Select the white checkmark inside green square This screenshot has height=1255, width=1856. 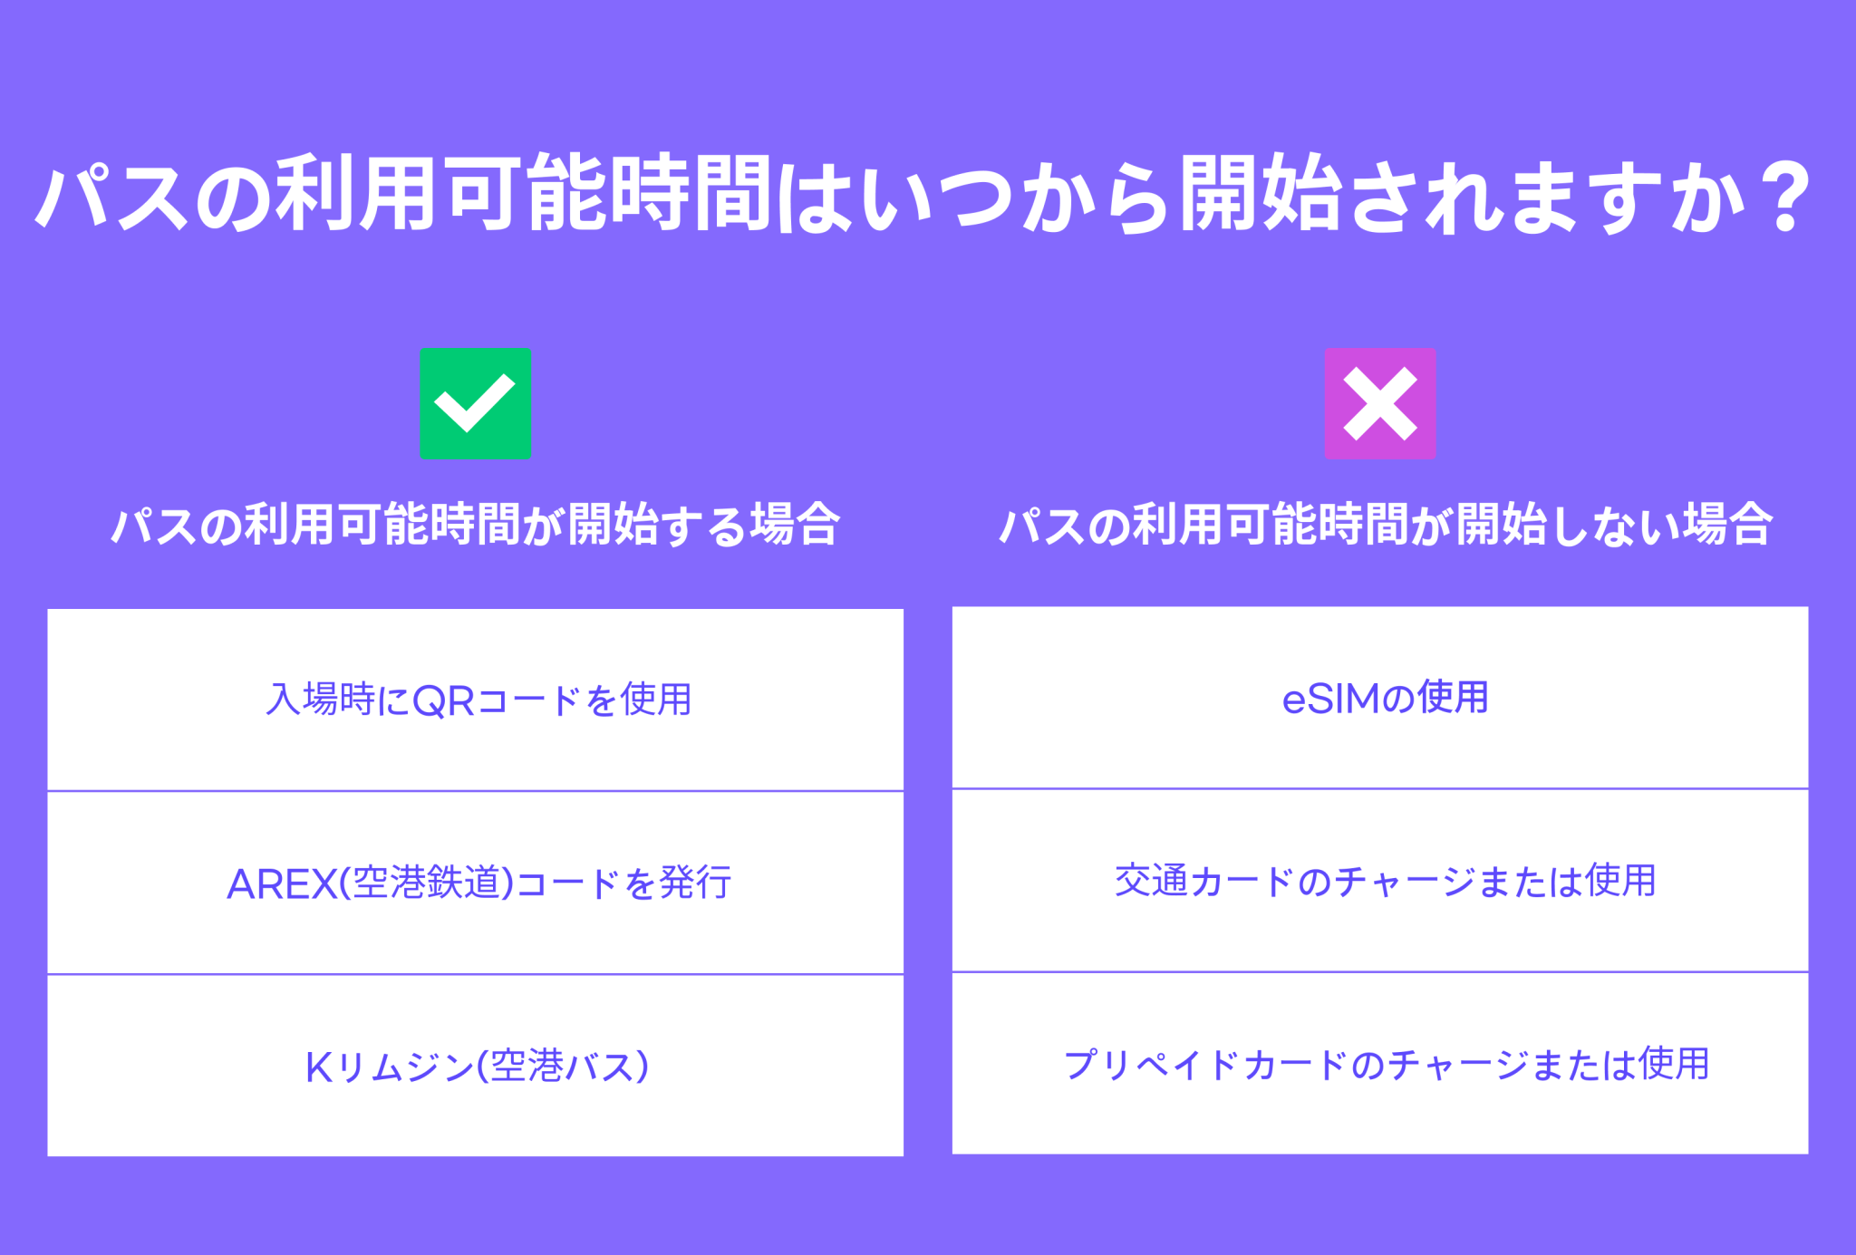pyautogui.click(x=475, y=403)
